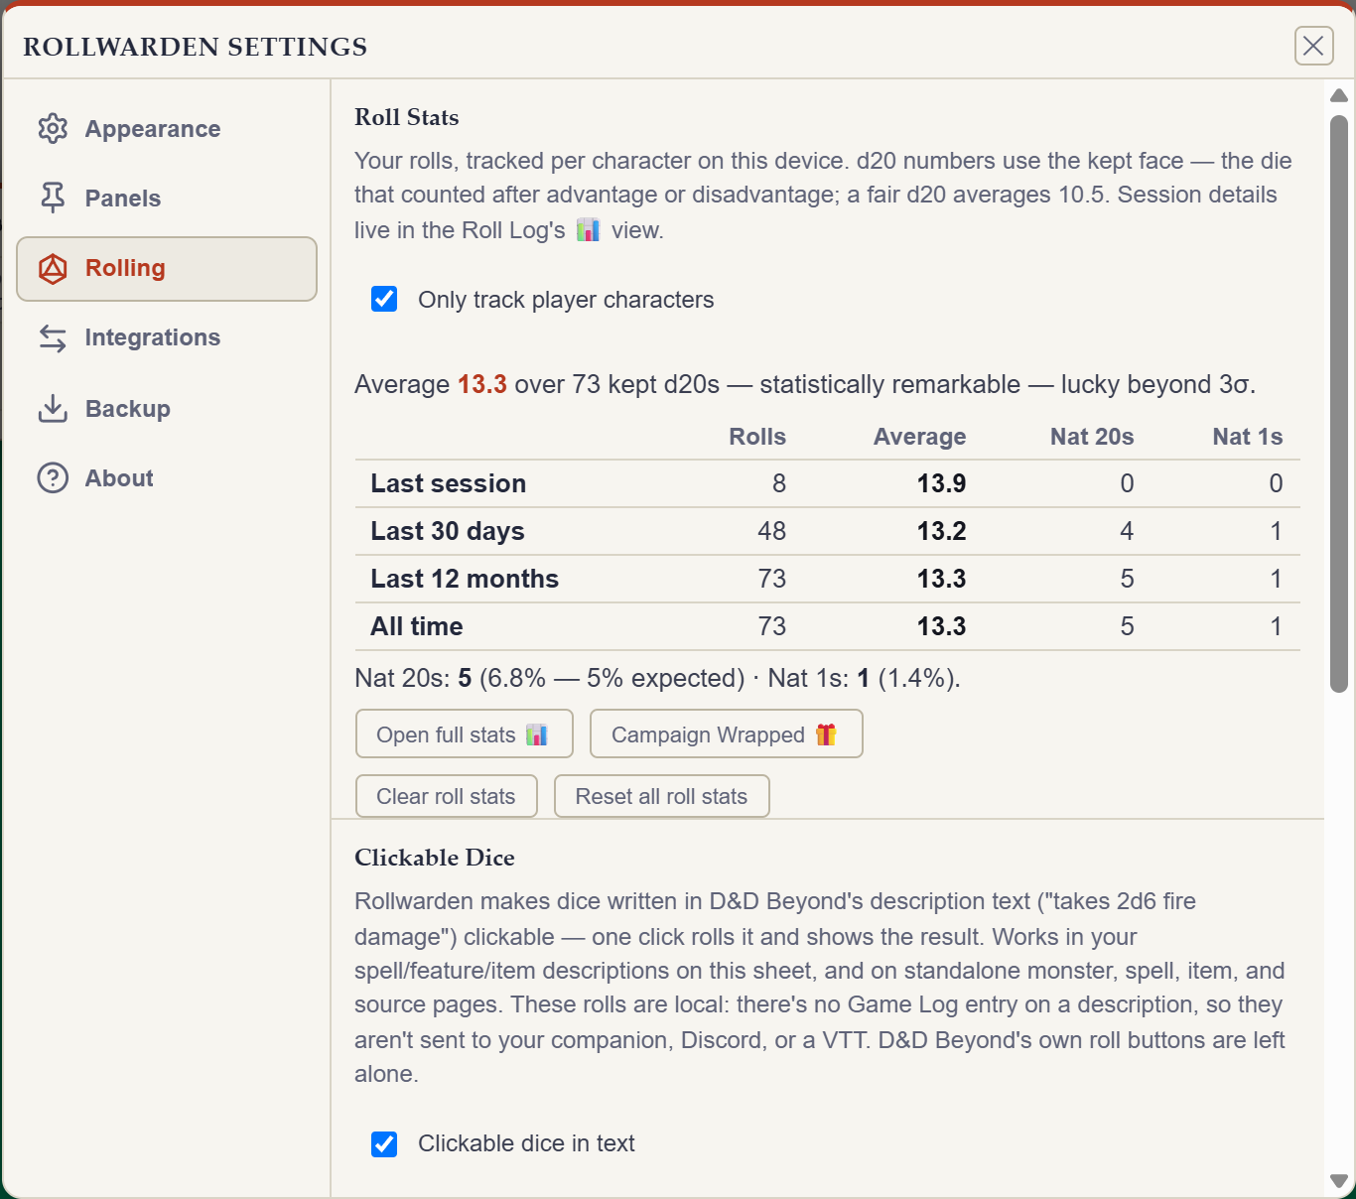Click the Last 30 days Nat 20s value 4

pos(1127,531)
